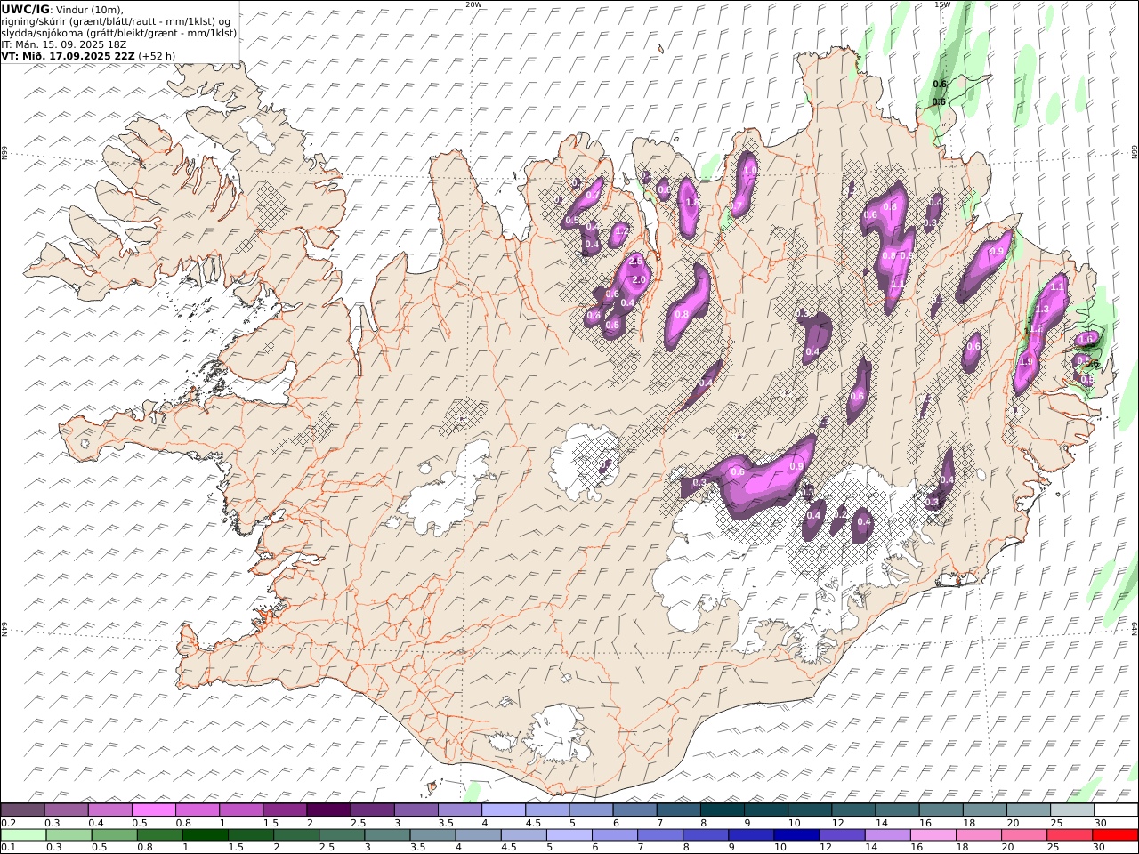Click the dark purple-grey 0.2 swatch in upper legend
1139x854 pixels.
[x=23, y=810]
